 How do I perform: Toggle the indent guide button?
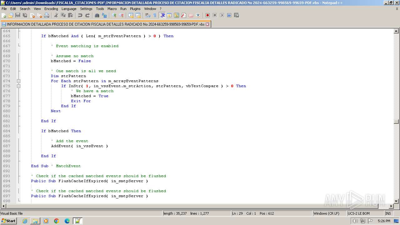pos(162,15)
